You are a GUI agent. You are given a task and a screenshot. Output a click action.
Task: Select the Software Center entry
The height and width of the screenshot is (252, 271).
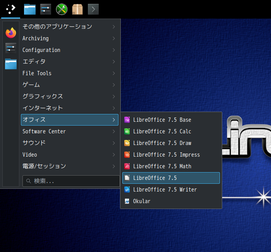pos(69,131)
